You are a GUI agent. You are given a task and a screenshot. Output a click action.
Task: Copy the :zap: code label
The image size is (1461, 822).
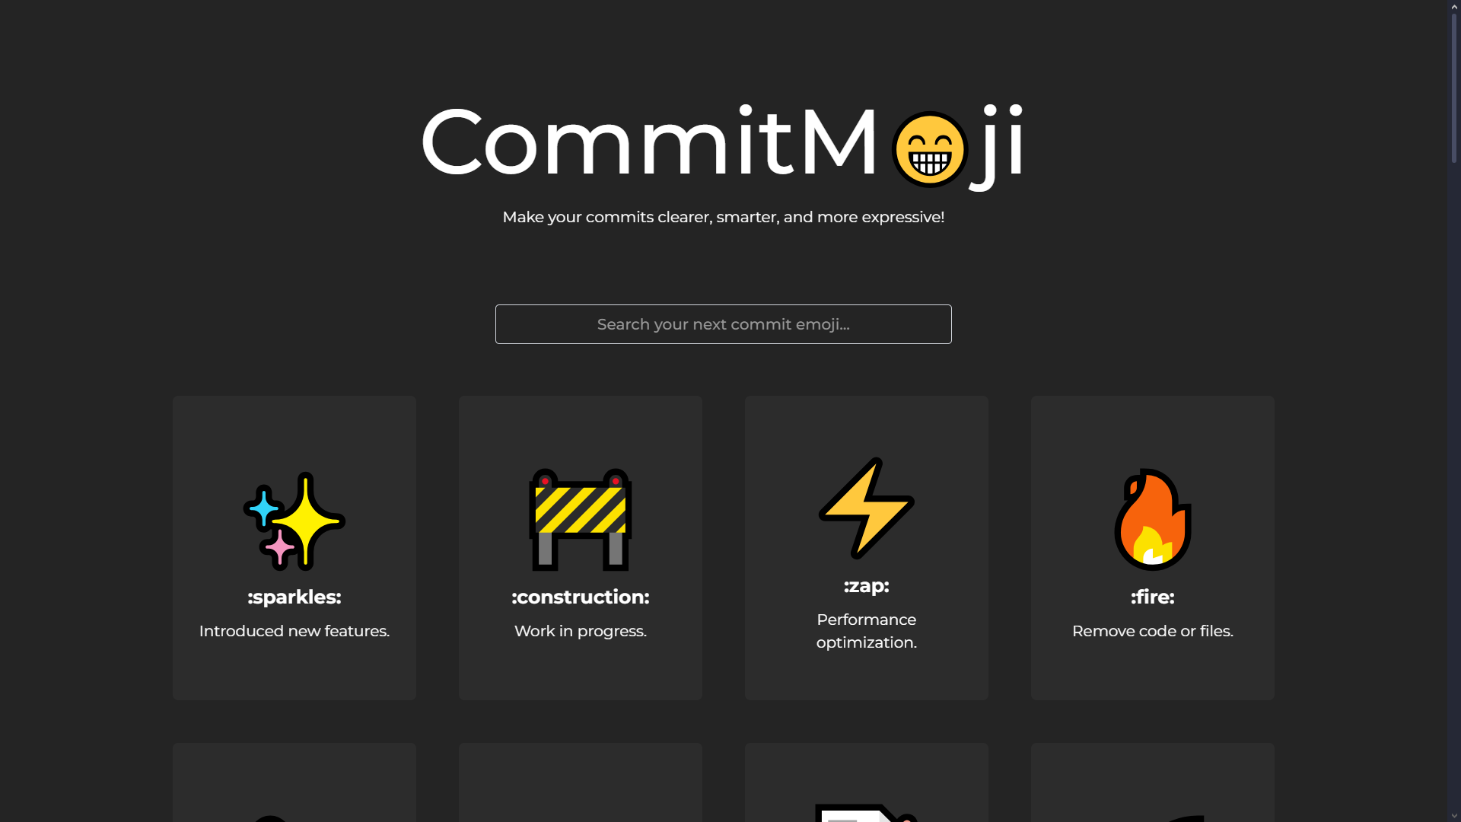867,585
